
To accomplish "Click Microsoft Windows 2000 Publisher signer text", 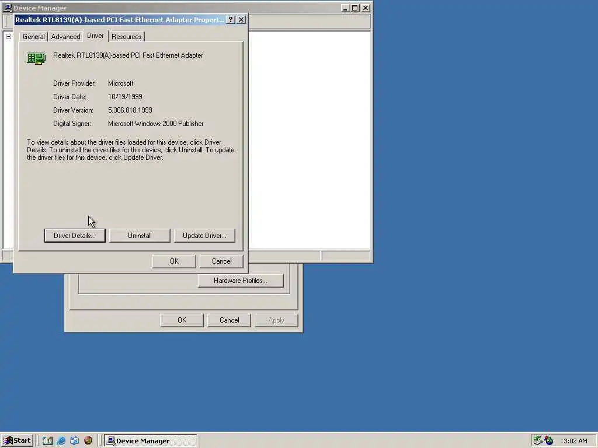I will click(x=155, y=124).
